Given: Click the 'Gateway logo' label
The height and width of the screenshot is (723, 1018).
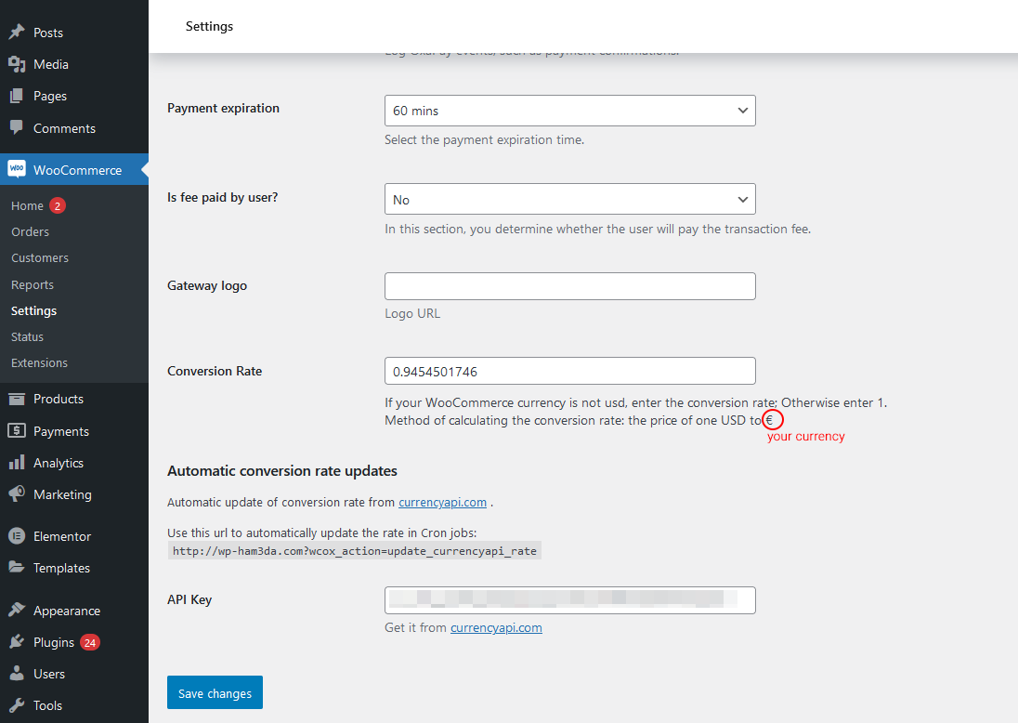Looking at the screenshot, I should 207,286.
